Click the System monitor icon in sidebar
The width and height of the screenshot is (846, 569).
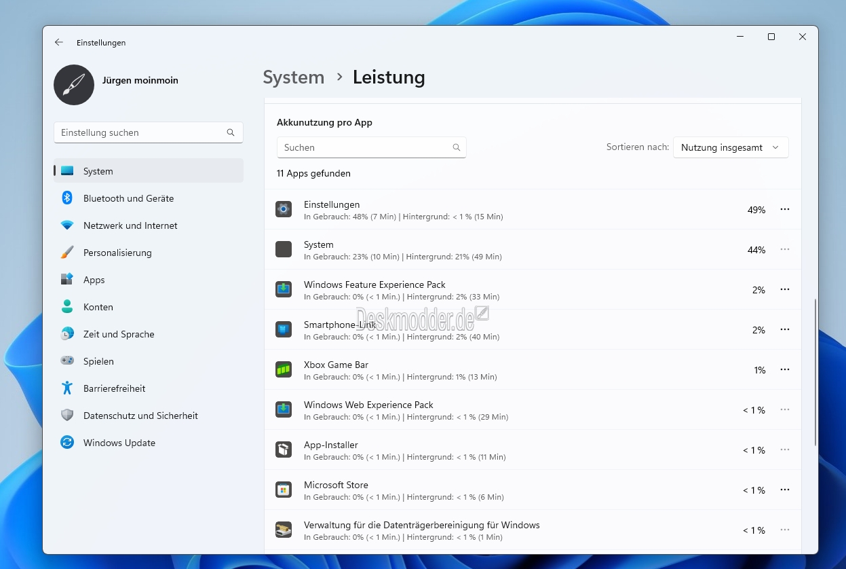pos(66,171)
